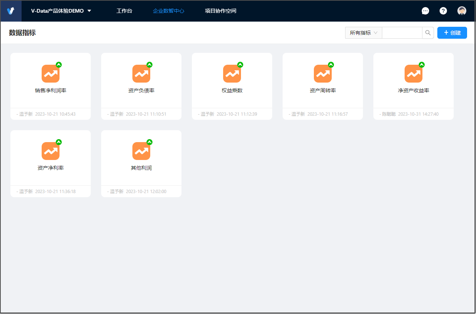Click the 净资产收益率 indicator icon
Image resolution: width=476 pixels, height=314 pixels.
click(414, 74)
